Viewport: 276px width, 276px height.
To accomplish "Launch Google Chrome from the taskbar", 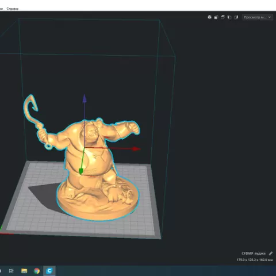I will (37, 271).
